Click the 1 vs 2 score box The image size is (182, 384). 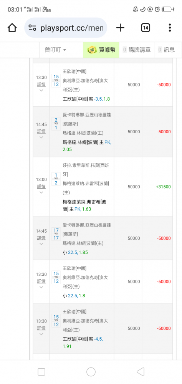click(56, 179)
